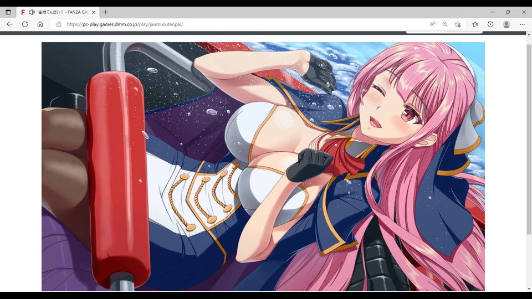Open the zoom magnifier control
Image resolution: width=532 pixels, height=299 pixels.
point(445,24)
